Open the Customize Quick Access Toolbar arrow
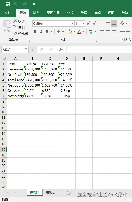The height and width of the screenshot is (202, 132). pyautogui.click(x=34, y=4)
